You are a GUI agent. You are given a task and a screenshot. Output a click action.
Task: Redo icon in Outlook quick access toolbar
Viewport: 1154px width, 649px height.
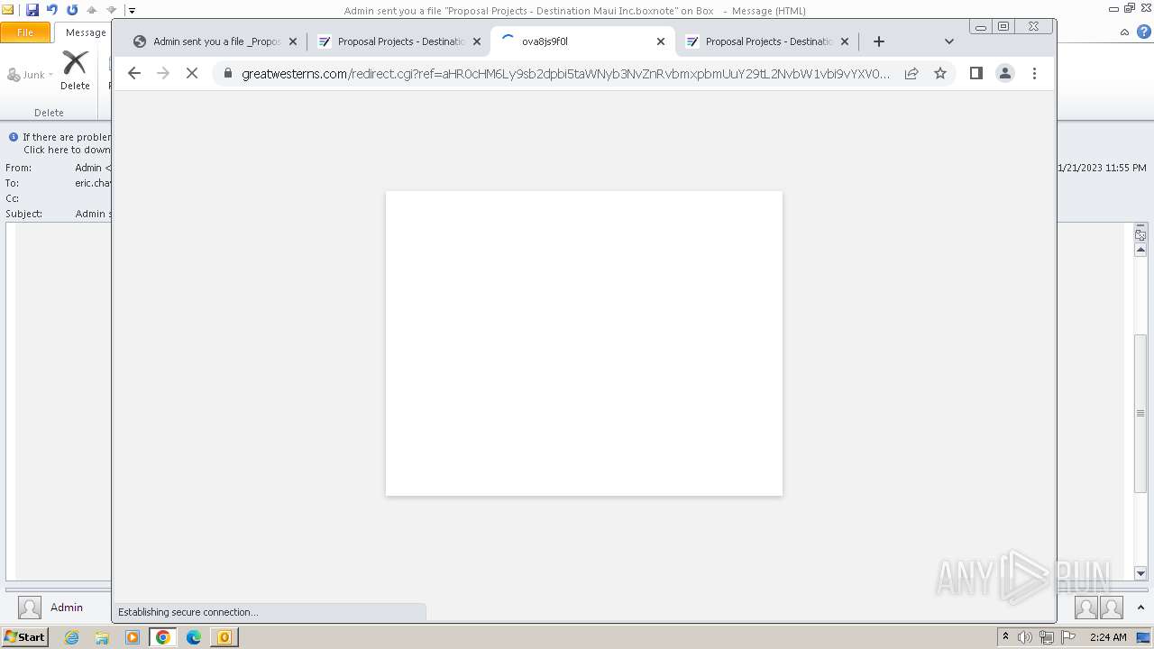coord(72,10)
